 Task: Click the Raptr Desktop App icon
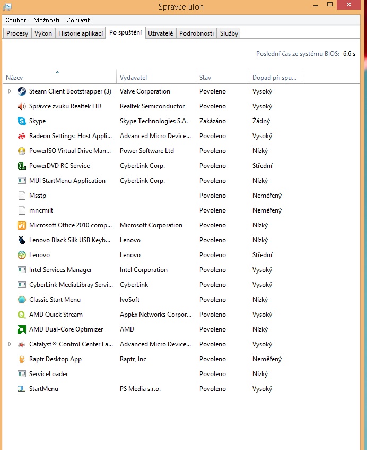[x=22, y=359]
